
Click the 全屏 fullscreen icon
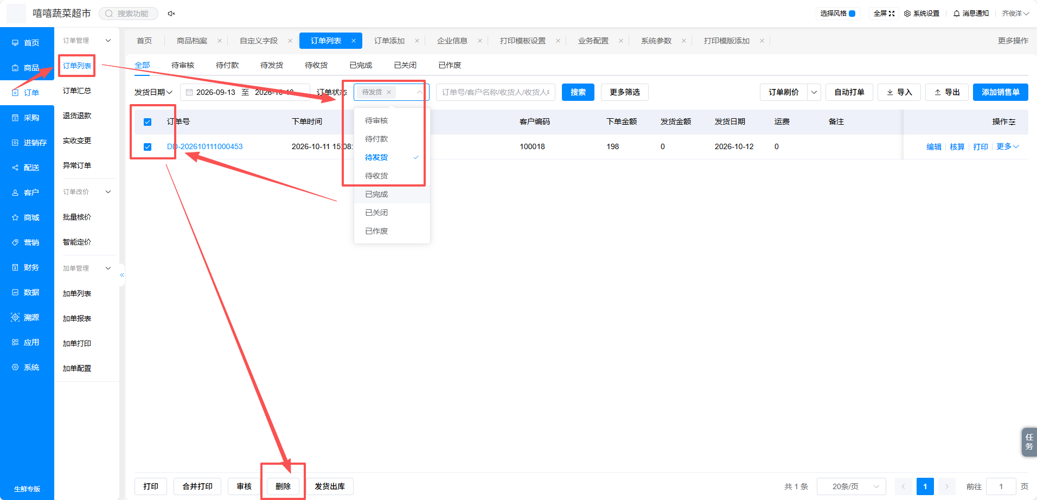tap(891, 14)
